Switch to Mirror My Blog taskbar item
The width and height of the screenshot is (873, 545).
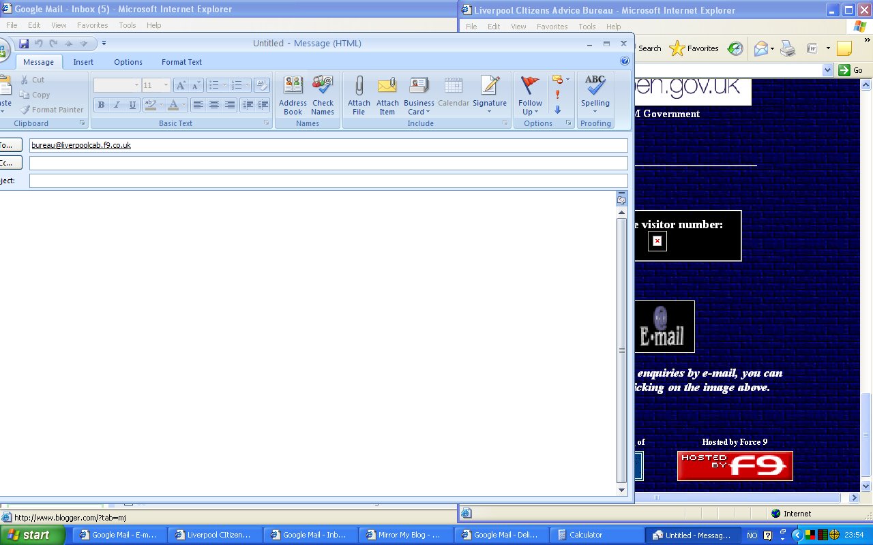406,535
